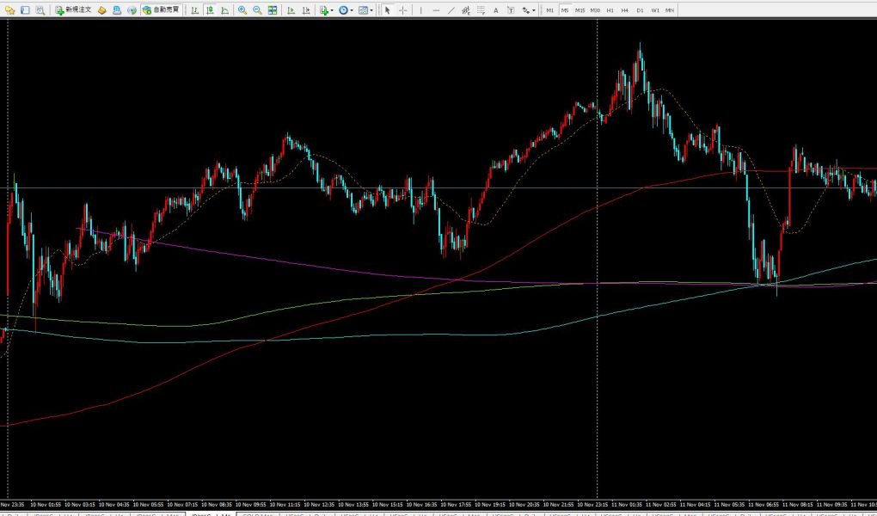Select the crosshair tool

(x=402, y=10)
